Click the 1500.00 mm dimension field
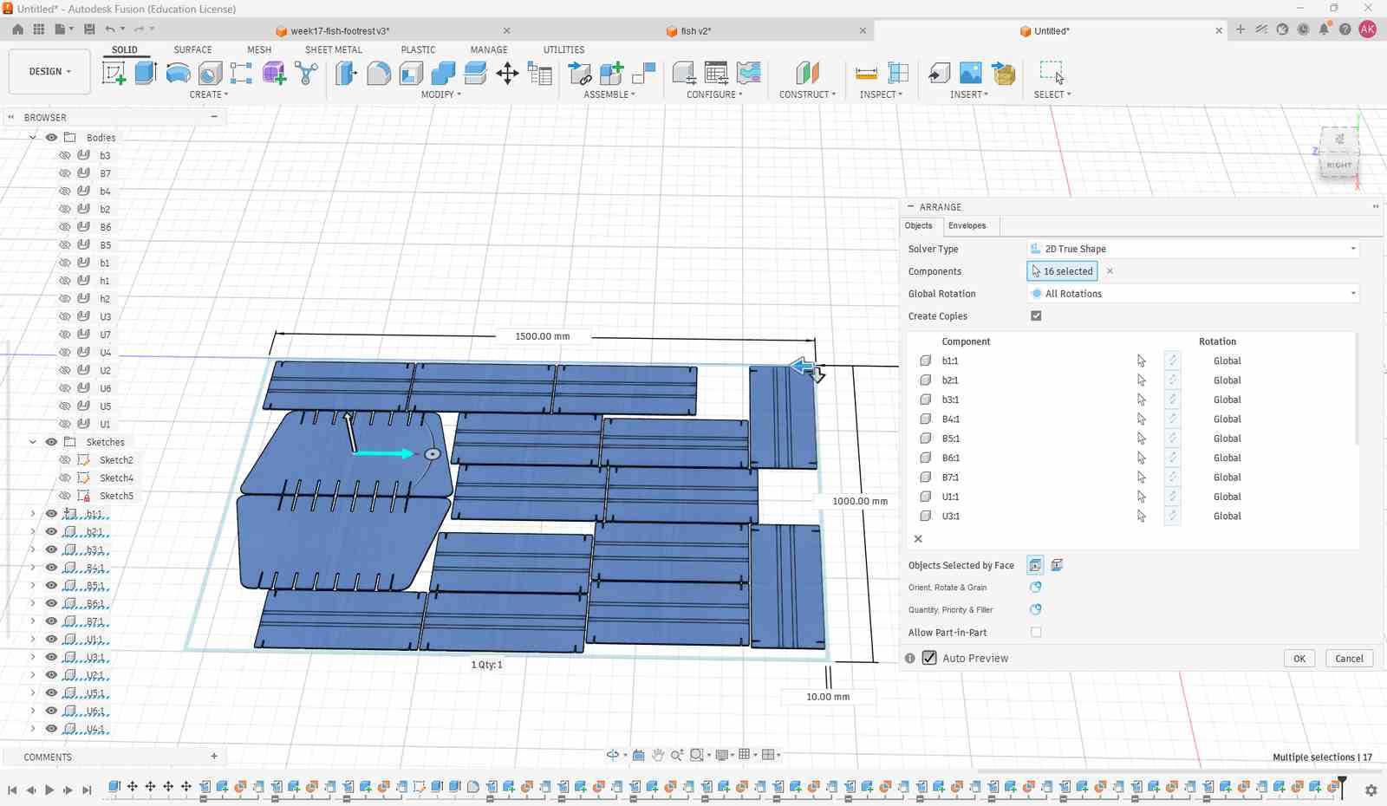This screenshot has width=1387, height=806. (x=543, y=336)
